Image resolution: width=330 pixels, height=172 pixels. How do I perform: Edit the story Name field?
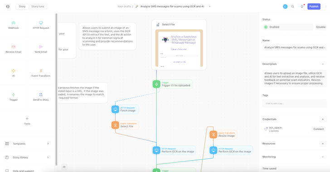(x=295, y=47)
